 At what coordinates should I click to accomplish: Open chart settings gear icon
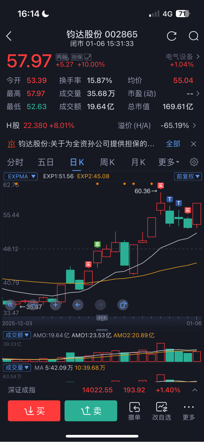(194, 162)
